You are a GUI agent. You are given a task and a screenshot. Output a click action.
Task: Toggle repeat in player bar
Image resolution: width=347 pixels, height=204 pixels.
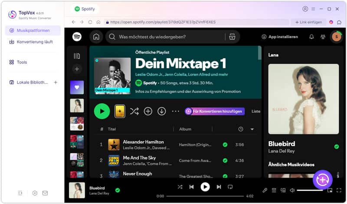point(230,187)
